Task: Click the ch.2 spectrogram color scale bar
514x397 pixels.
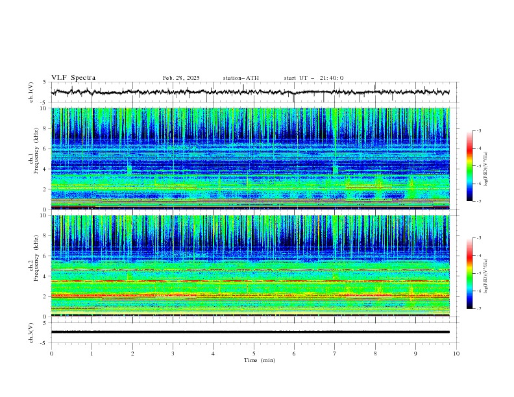Action: pos(469,273)
